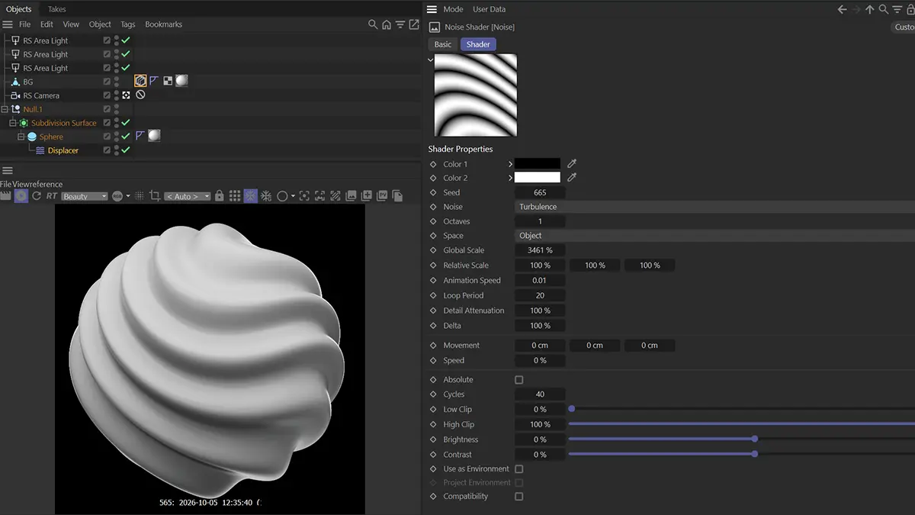The width and height of the screenshot is (915, 515).
Task: Click the RT render button
Action: click(51, 196)
